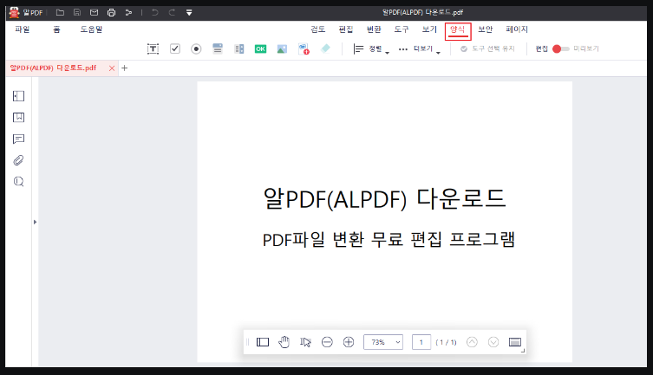Send PDF by email using envelope icon
Image resolution: width=653 pixels, height=375 pixels.
[x=95, y=12]
